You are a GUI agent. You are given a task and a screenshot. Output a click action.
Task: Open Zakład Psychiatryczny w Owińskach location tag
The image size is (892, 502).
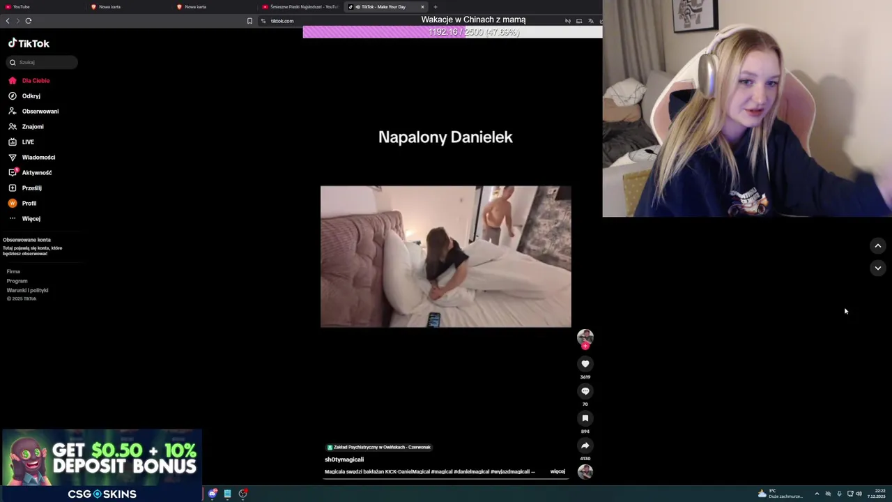(x=379, y=448)
